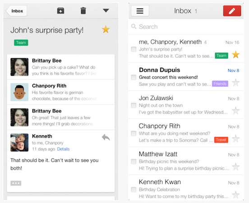Screen dimensions: 249x203
Task: Archive the conversation with the archive icon
Action: pos(60,11)
